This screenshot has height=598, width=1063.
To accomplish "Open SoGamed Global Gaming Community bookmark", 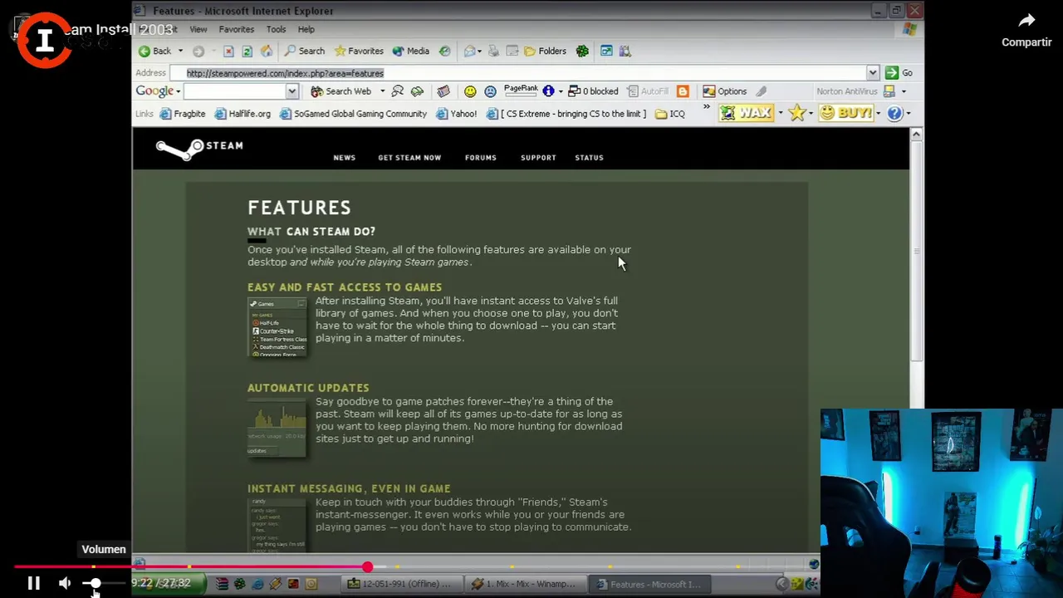I will coord(352,114).
